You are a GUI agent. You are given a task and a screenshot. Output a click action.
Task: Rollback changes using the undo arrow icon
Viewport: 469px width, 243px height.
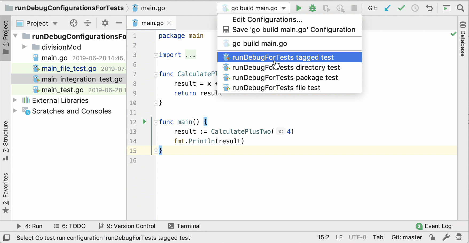click(x=429, y=8)
